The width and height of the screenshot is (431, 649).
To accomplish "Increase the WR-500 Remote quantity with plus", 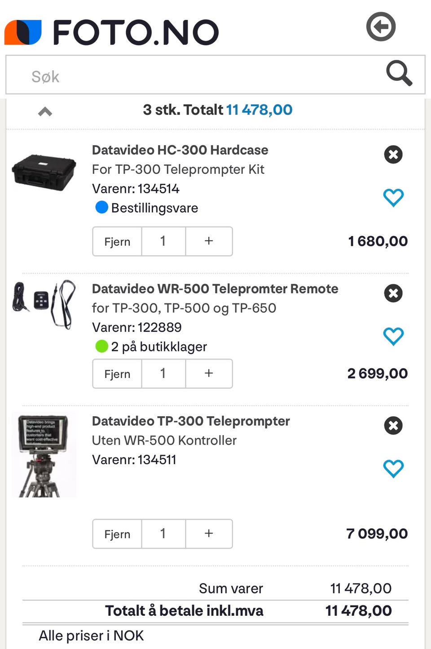I will click(209, 373).
